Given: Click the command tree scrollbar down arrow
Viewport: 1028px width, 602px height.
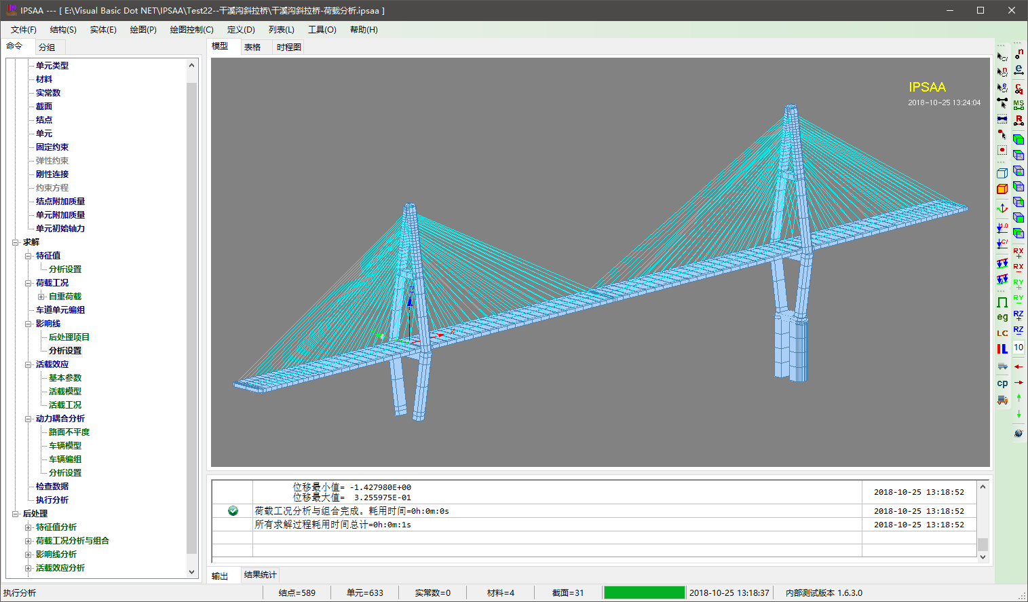Looking at the screenshot, I should pos(191,572).
